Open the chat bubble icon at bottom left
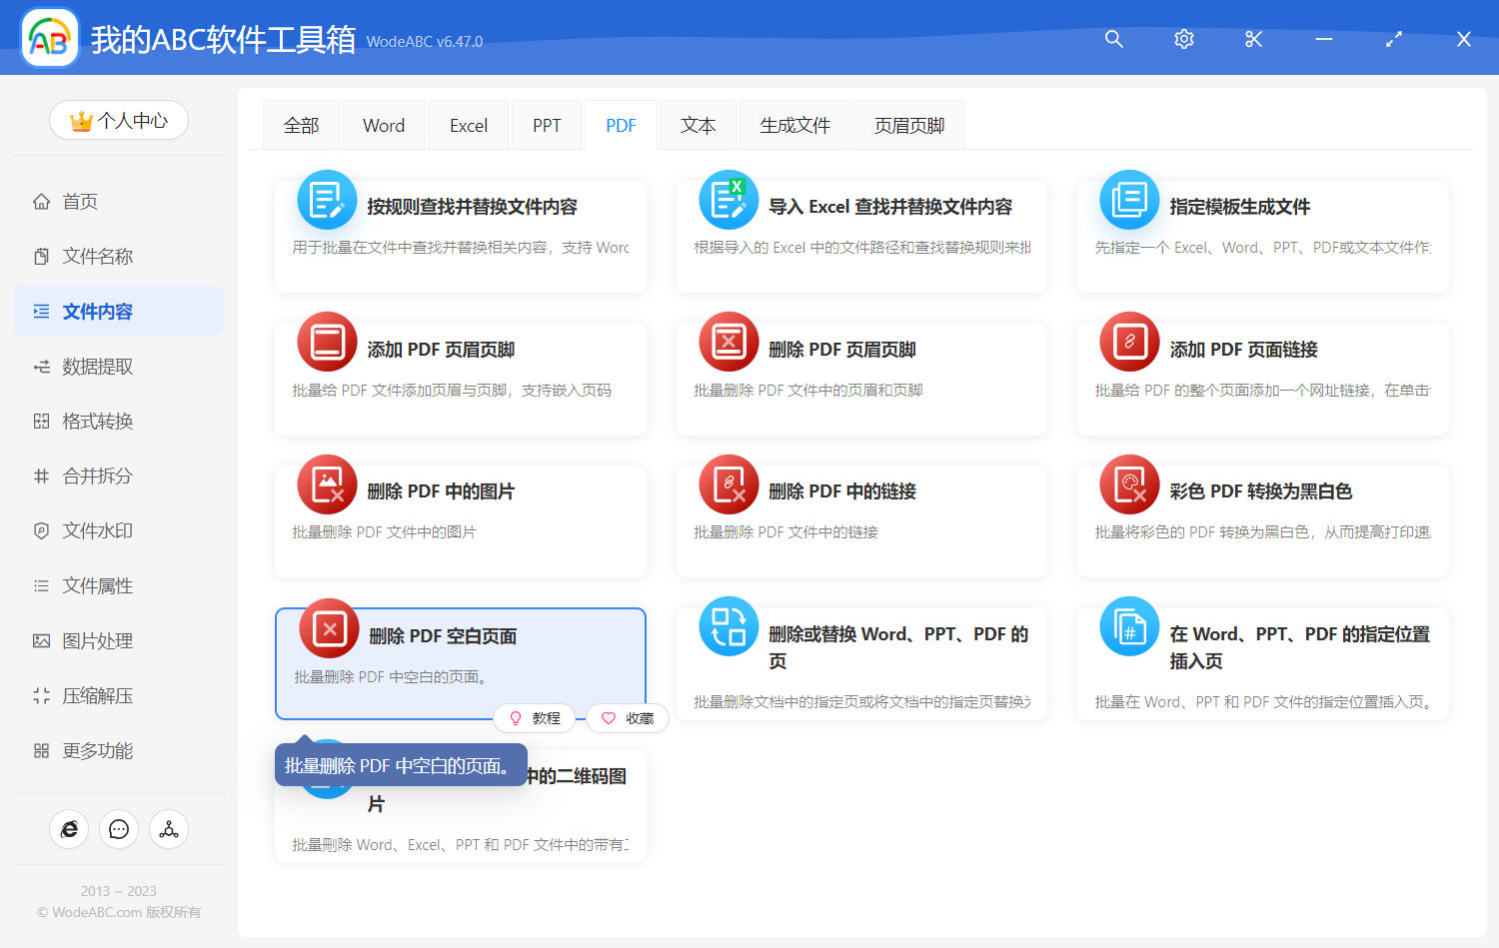The image size is (1499, 948). point(118,829)
